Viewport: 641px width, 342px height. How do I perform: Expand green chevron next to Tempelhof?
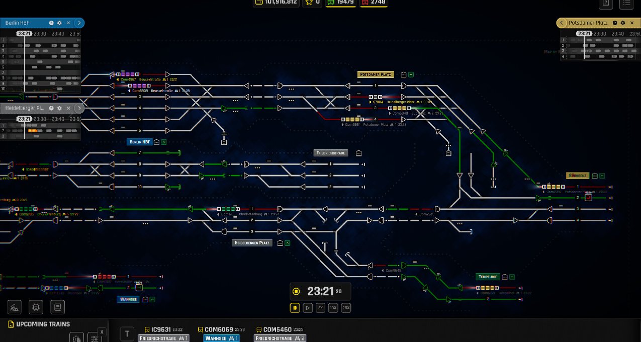(512, 277)
